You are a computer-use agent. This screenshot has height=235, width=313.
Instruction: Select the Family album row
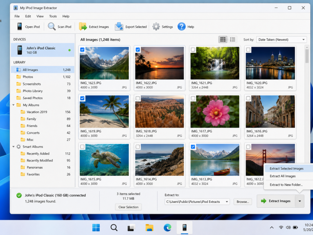(43, 119)
